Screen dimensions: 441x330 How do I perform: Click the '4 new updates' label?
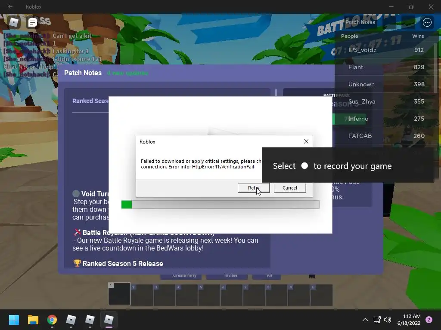pyautogui.click(x=127, y=73)
